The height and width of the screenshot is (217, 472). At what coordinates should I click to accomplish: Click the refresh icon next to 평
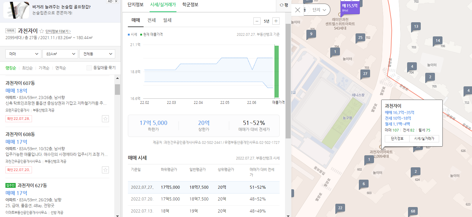tap(282, 5)
